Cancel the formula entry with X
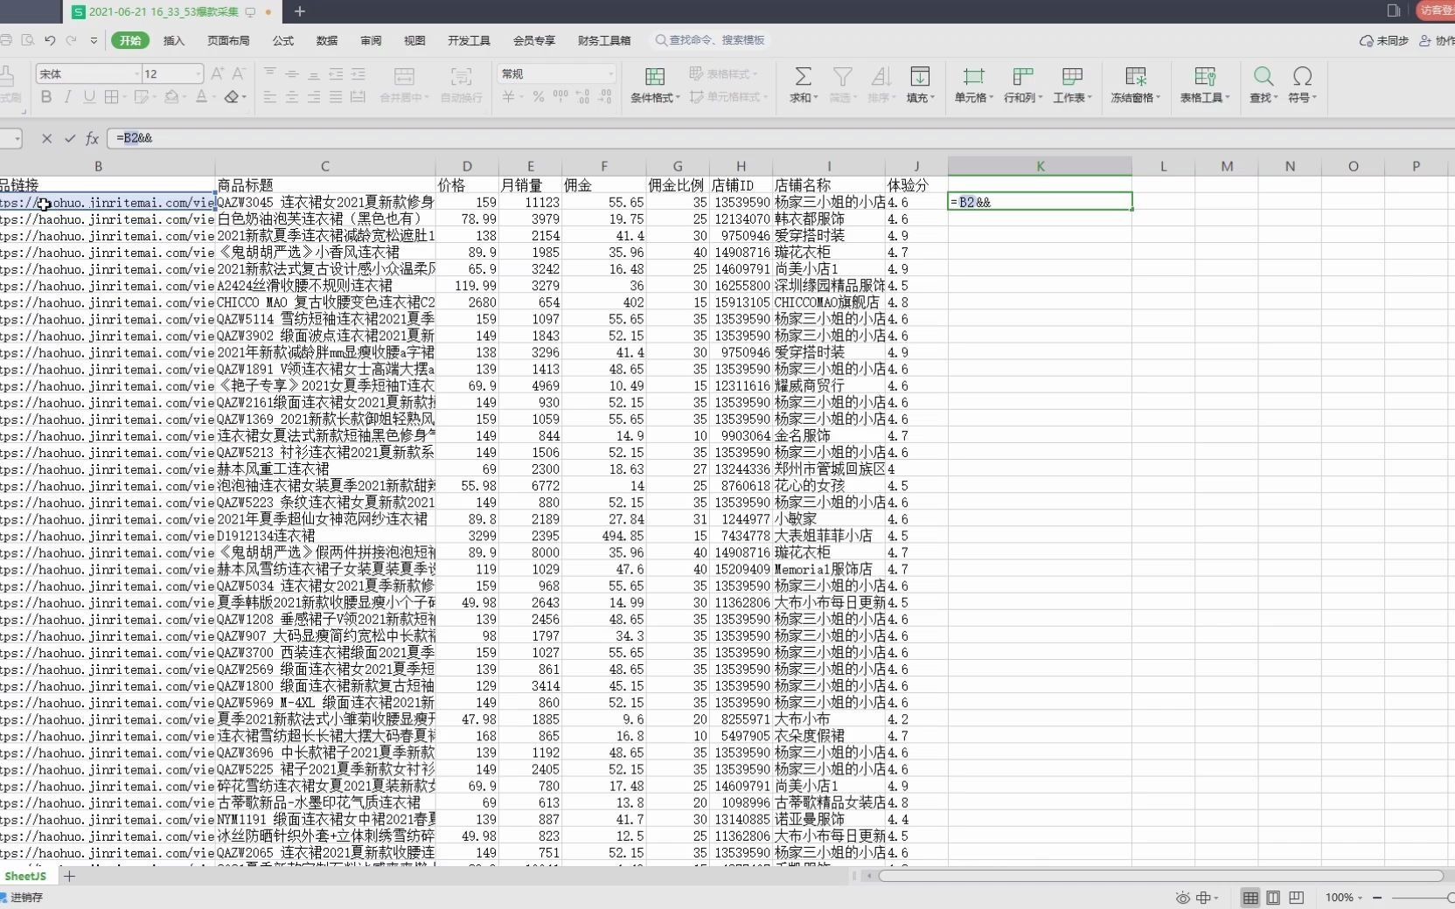 tap(47, 138)
